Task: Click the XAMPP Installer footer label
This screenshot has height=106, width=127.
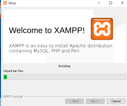Action: point(12,97)
